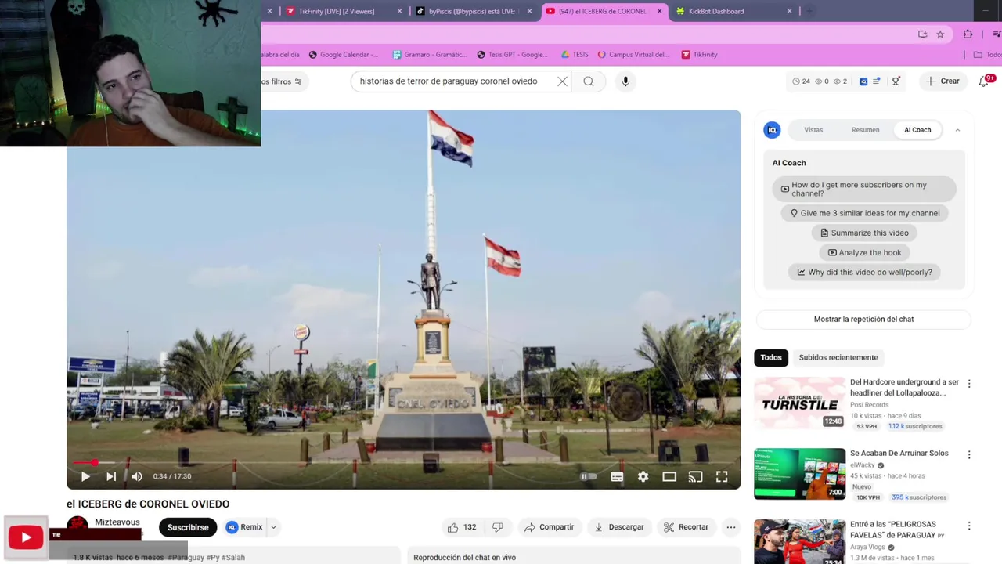Open options for 'Se Acaban De Arruinar Solos'
Viewport: 1002px width, 564px height.
coord(969,454)
